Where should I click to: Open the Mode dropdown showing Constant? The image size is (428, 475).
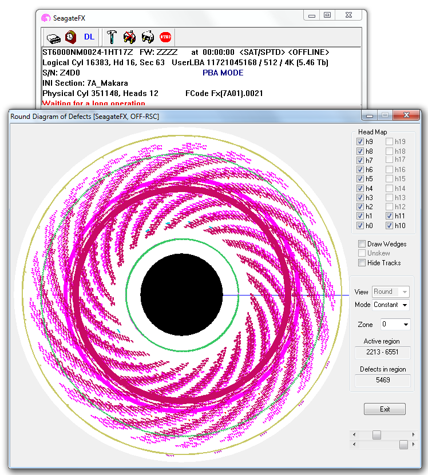pos(391,305)
